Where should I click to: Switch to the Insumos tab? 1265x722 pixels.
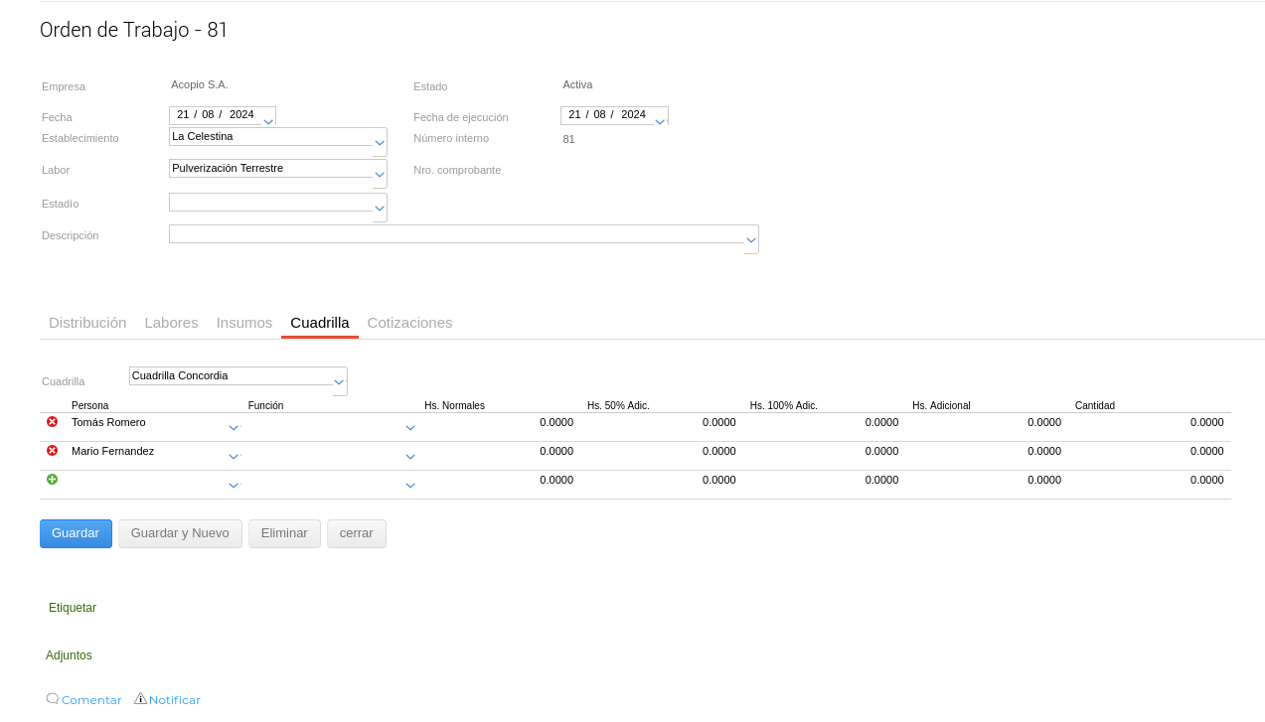(x=244, y=323)
